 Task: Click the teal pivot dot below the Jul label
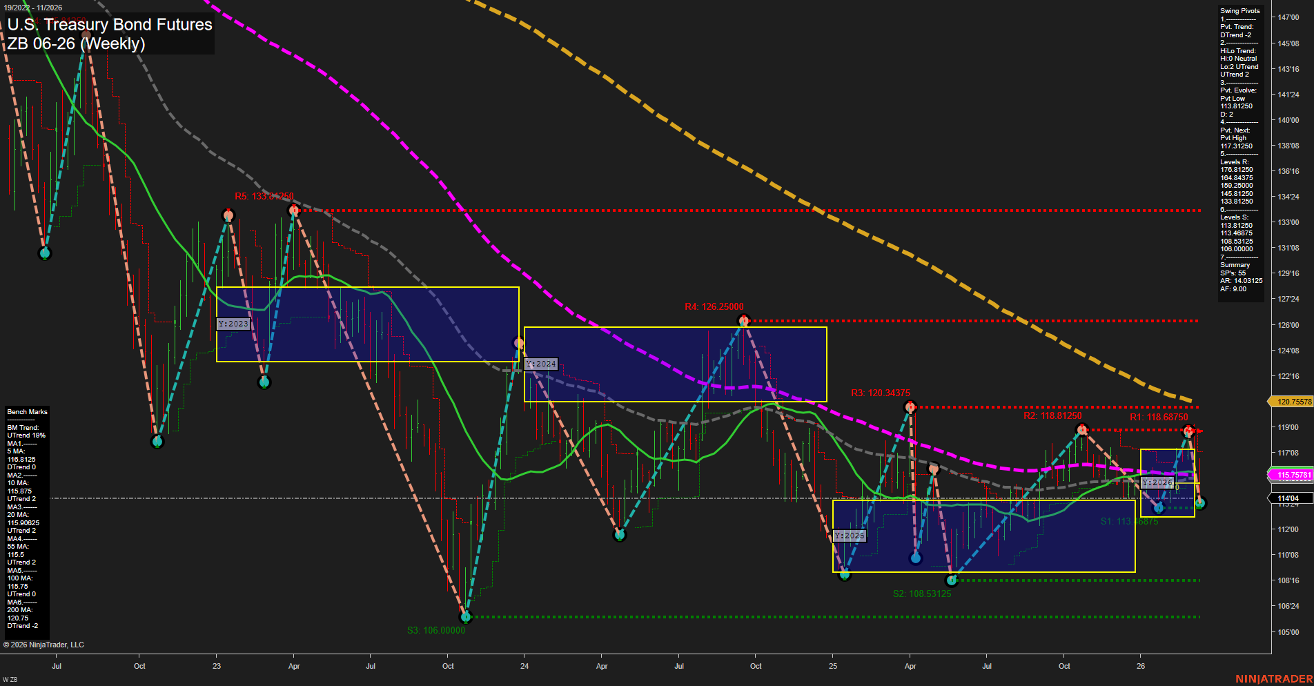44,253
